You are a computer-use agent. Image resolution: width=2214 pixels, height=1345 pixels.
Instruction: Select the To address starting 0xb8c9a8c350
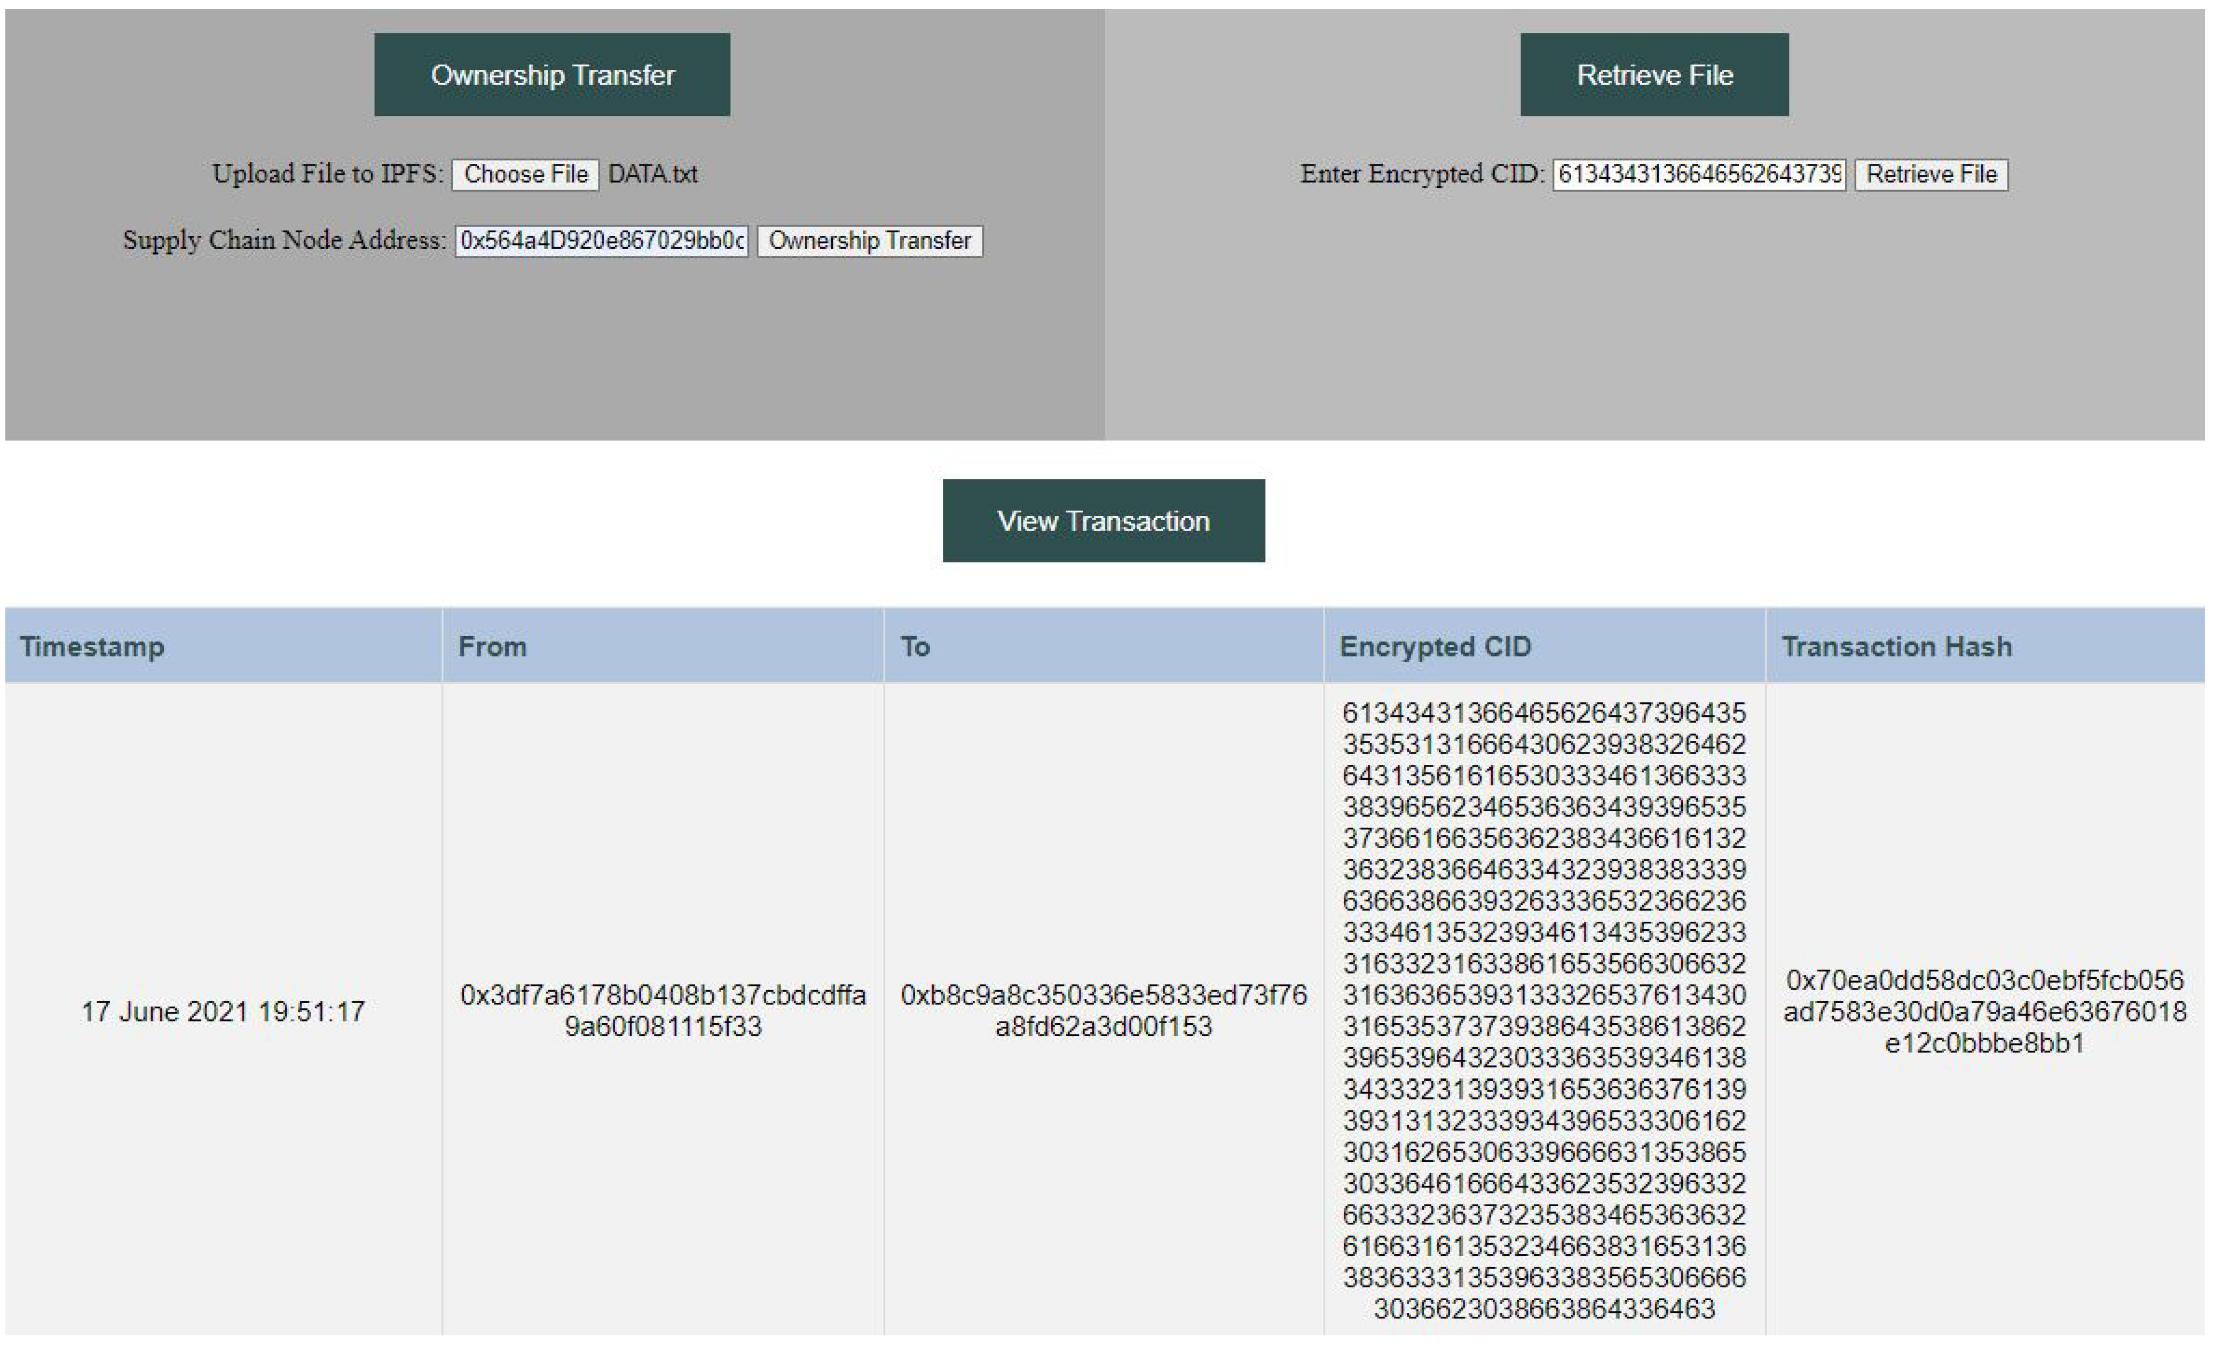(x=1104, y=1011)
